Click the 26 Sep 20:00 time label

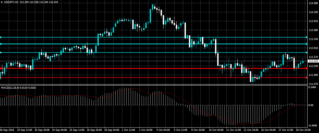tap(95, 130)
